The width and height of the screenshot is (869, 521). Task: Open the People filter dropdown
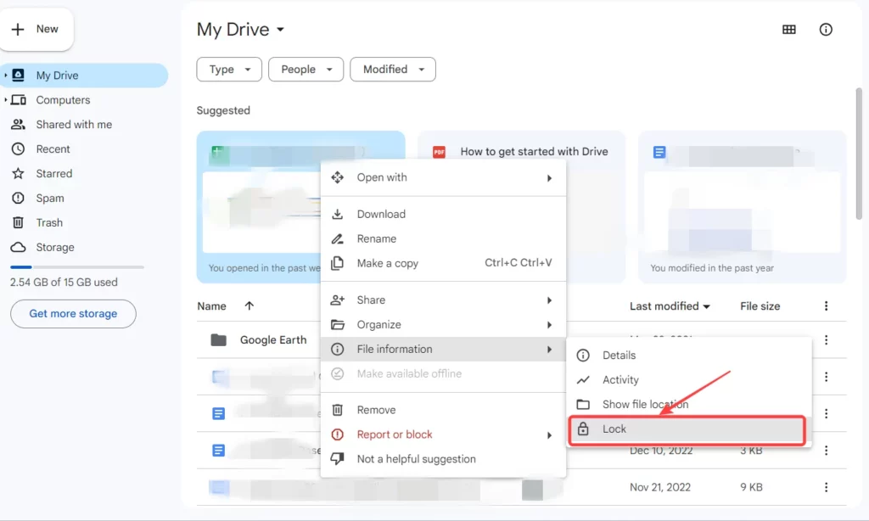click(x=306, y=70)
